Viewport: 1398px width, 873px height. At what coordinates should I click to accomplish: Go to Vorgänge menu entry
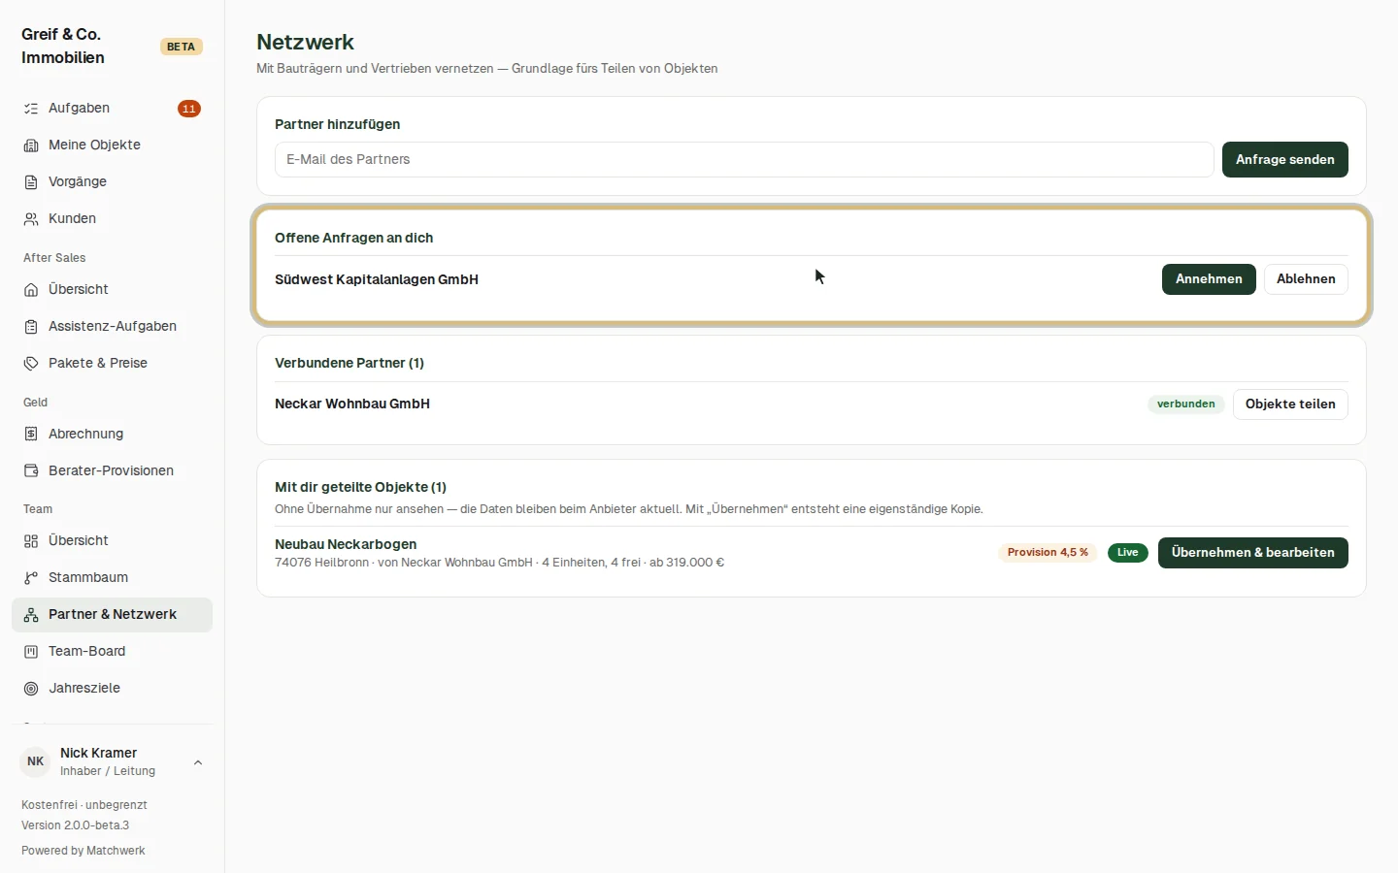(112, 182)
